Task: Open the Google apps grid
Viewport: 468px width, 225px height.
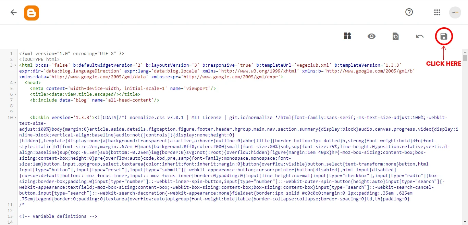Action: coord(437,12)
